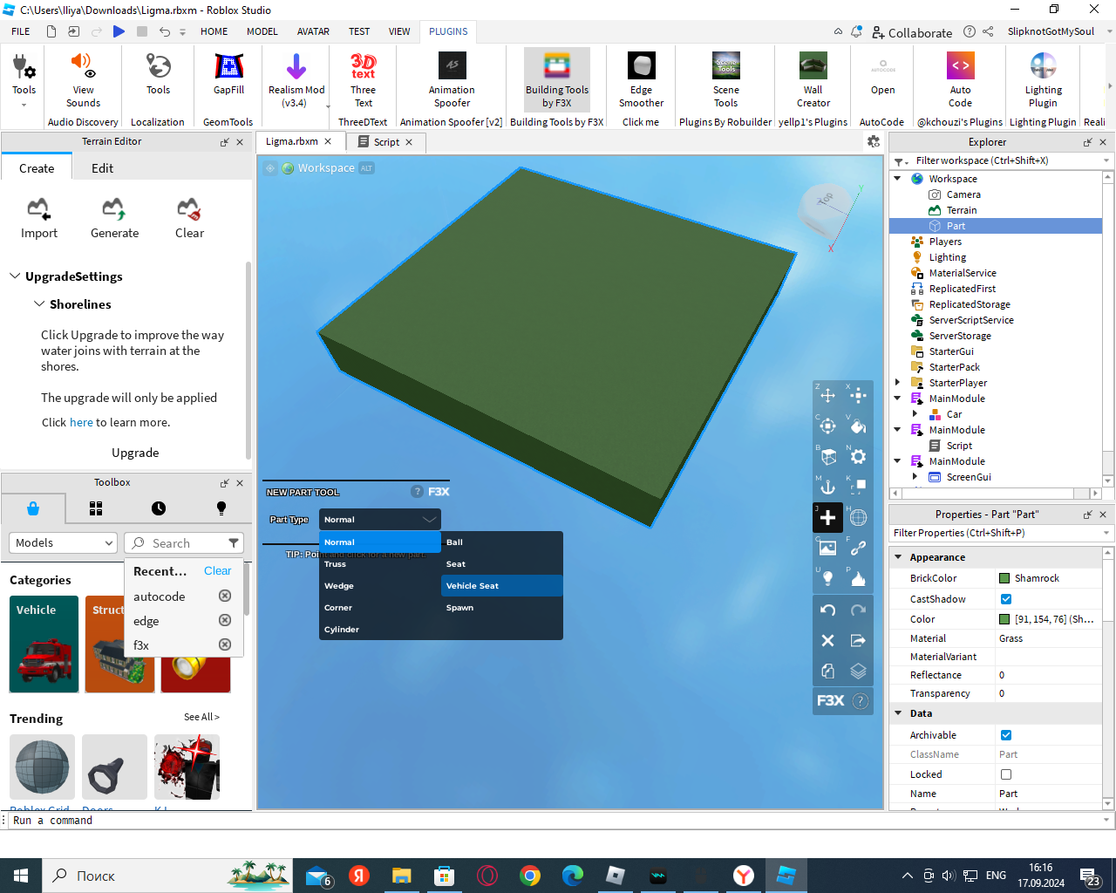
Task: Select the F3X Surface cube tool
Action: point(827,456)
